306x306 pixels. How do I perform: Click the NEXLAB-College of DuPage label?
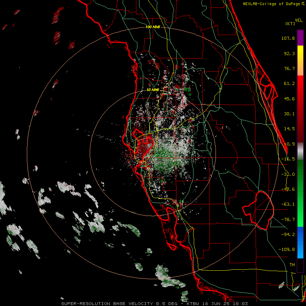click(273, 4)
